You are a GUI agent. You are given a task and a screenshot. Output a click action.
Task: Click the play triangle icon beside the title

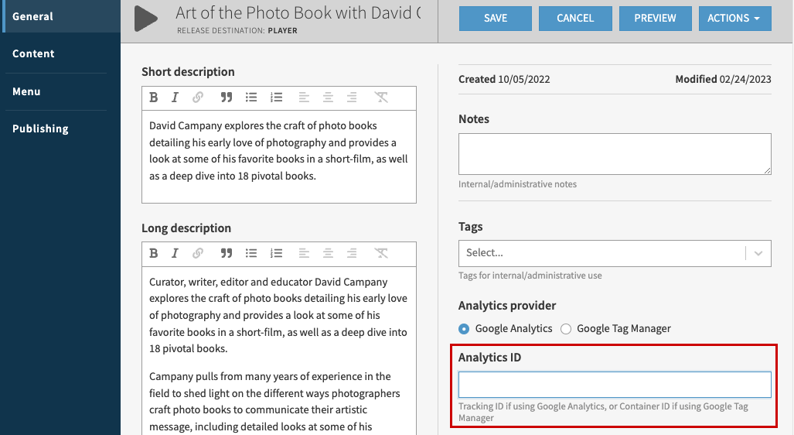(146, 19)
